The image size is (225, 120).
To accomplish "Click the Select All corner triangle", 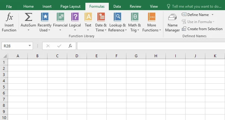I will click(5, 56).
